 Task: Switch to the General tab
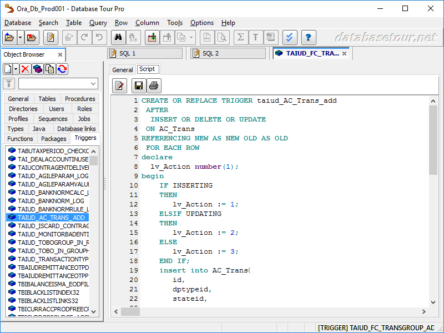123,70
